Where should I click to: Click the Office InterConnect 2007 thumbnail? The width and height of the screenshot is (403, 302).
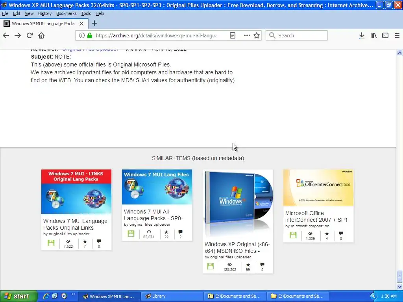318,188
